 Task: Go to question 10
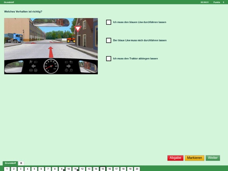click(x=69, y=169)
